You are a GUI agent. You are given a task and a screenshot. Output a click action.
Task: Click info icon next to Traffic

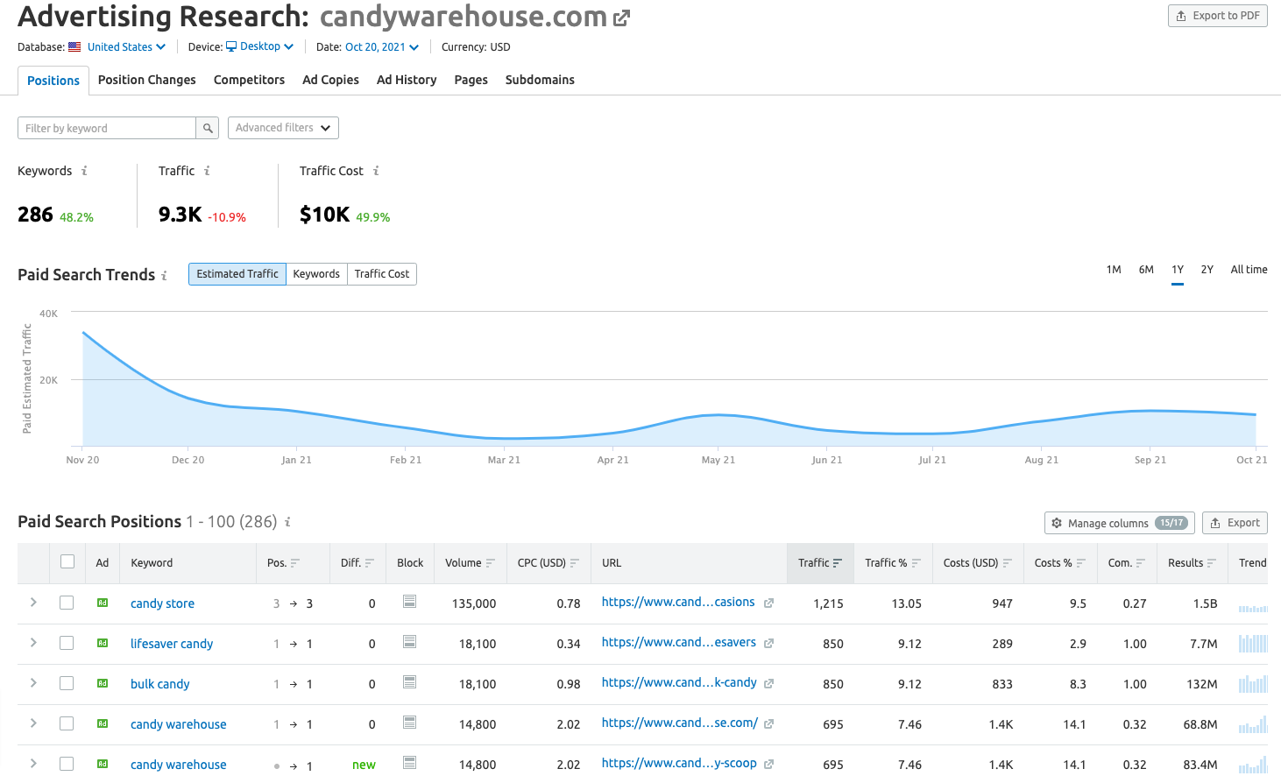point(207,171)
